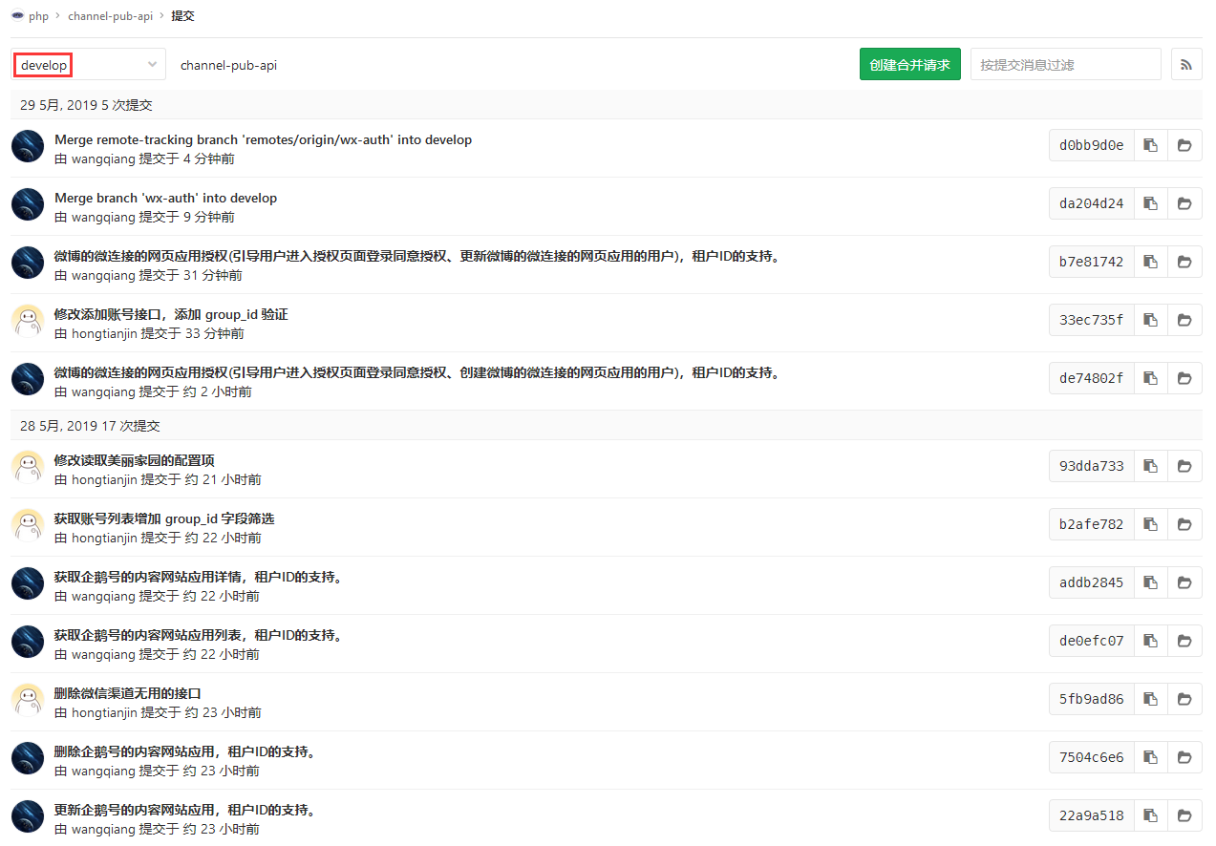This screenshot has height=846, width=1216.
Task: Go to php group breadcrumb
Action: point(38,16)
